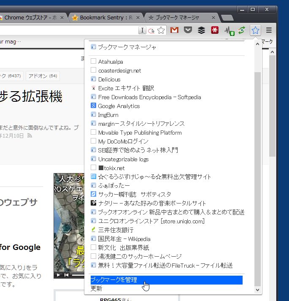Click the video skip-to-start button
Screen dimensions: 289x301
click(66, 275)
